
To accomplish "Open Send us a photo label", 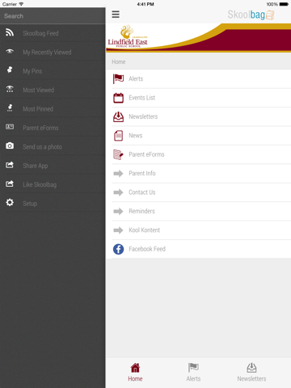I will (42, 147).
